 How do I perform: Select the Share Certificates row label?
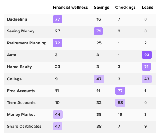tap(24, 126)
